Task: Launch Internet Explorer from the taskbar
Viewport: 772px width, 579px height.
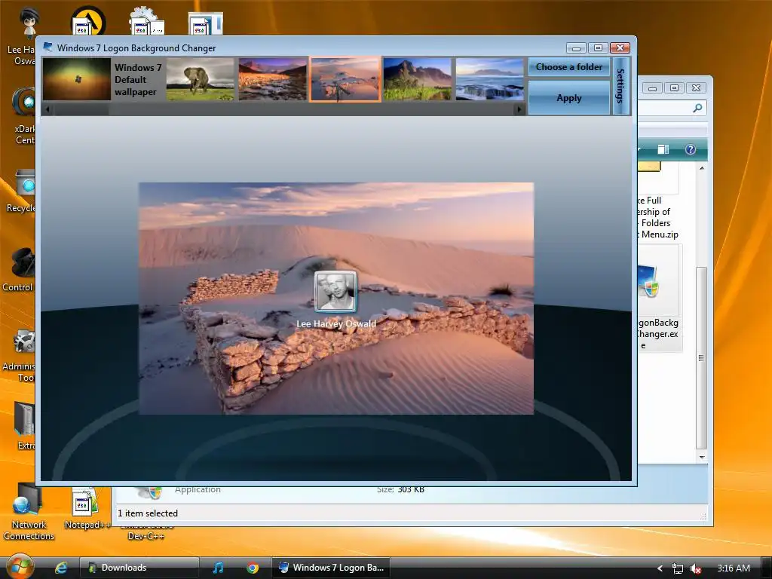Action: pyautogui.click(x=61, y=568)
